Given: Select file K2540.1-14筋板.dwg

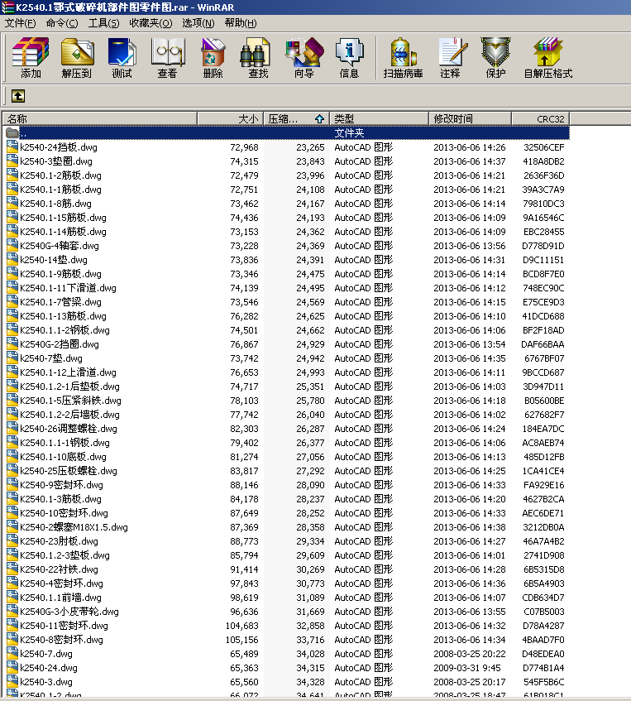Looking at the screenshot, I should (63, 232).
